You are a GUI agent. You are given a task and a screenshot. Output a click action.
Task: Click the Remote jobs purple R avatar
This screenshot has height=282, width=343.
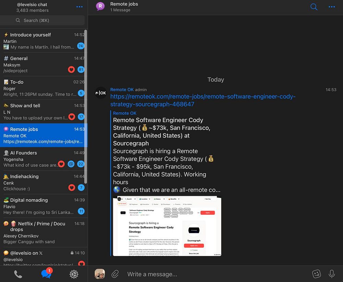(x=100, y=7)
